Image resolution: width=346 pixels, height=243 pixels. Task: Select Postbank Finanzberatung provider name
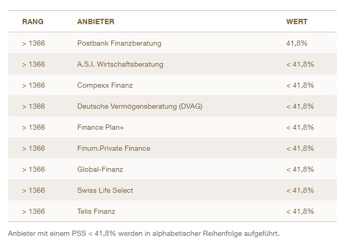click(119, 43)
